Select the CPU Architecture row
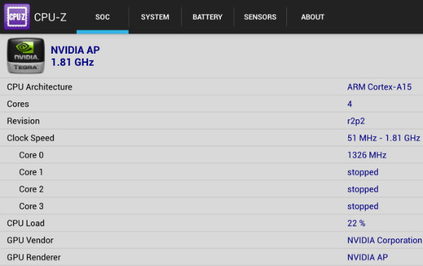 [211, 87]
